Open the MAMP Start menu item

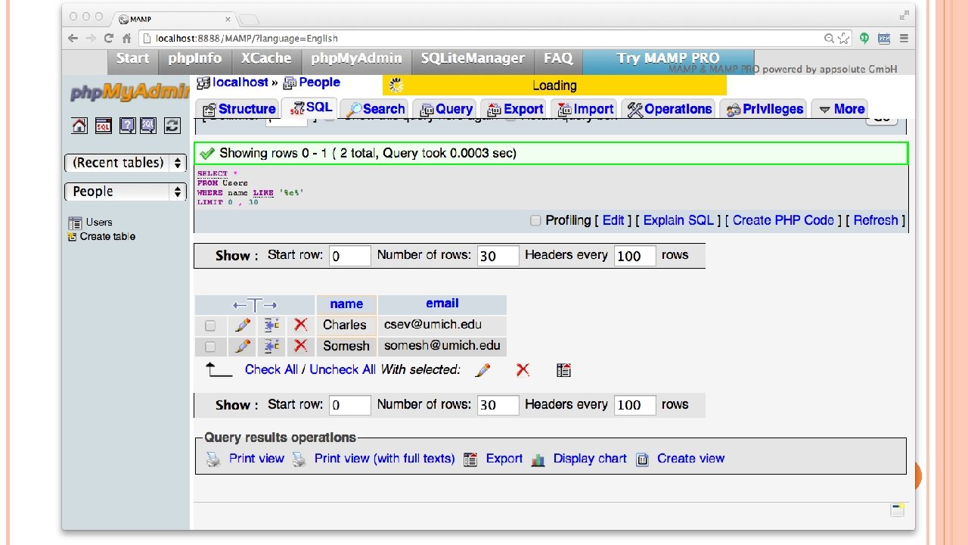click(133, 59)
